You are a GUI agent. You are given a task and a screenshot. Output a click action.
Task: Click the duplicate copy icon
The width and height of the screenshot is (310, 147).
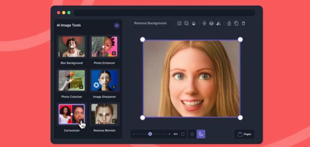point(236,23)
